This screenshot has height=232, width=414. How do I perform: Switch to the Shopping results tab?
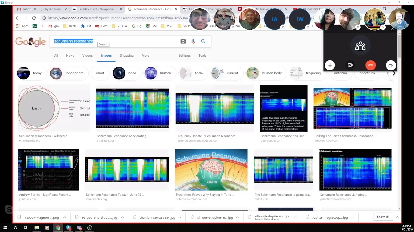coord(126,56)
